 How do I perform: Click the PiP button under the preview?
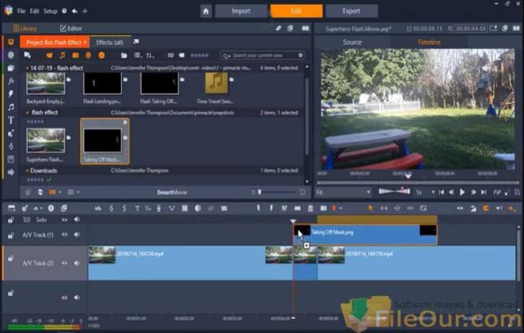click(498, 192)
